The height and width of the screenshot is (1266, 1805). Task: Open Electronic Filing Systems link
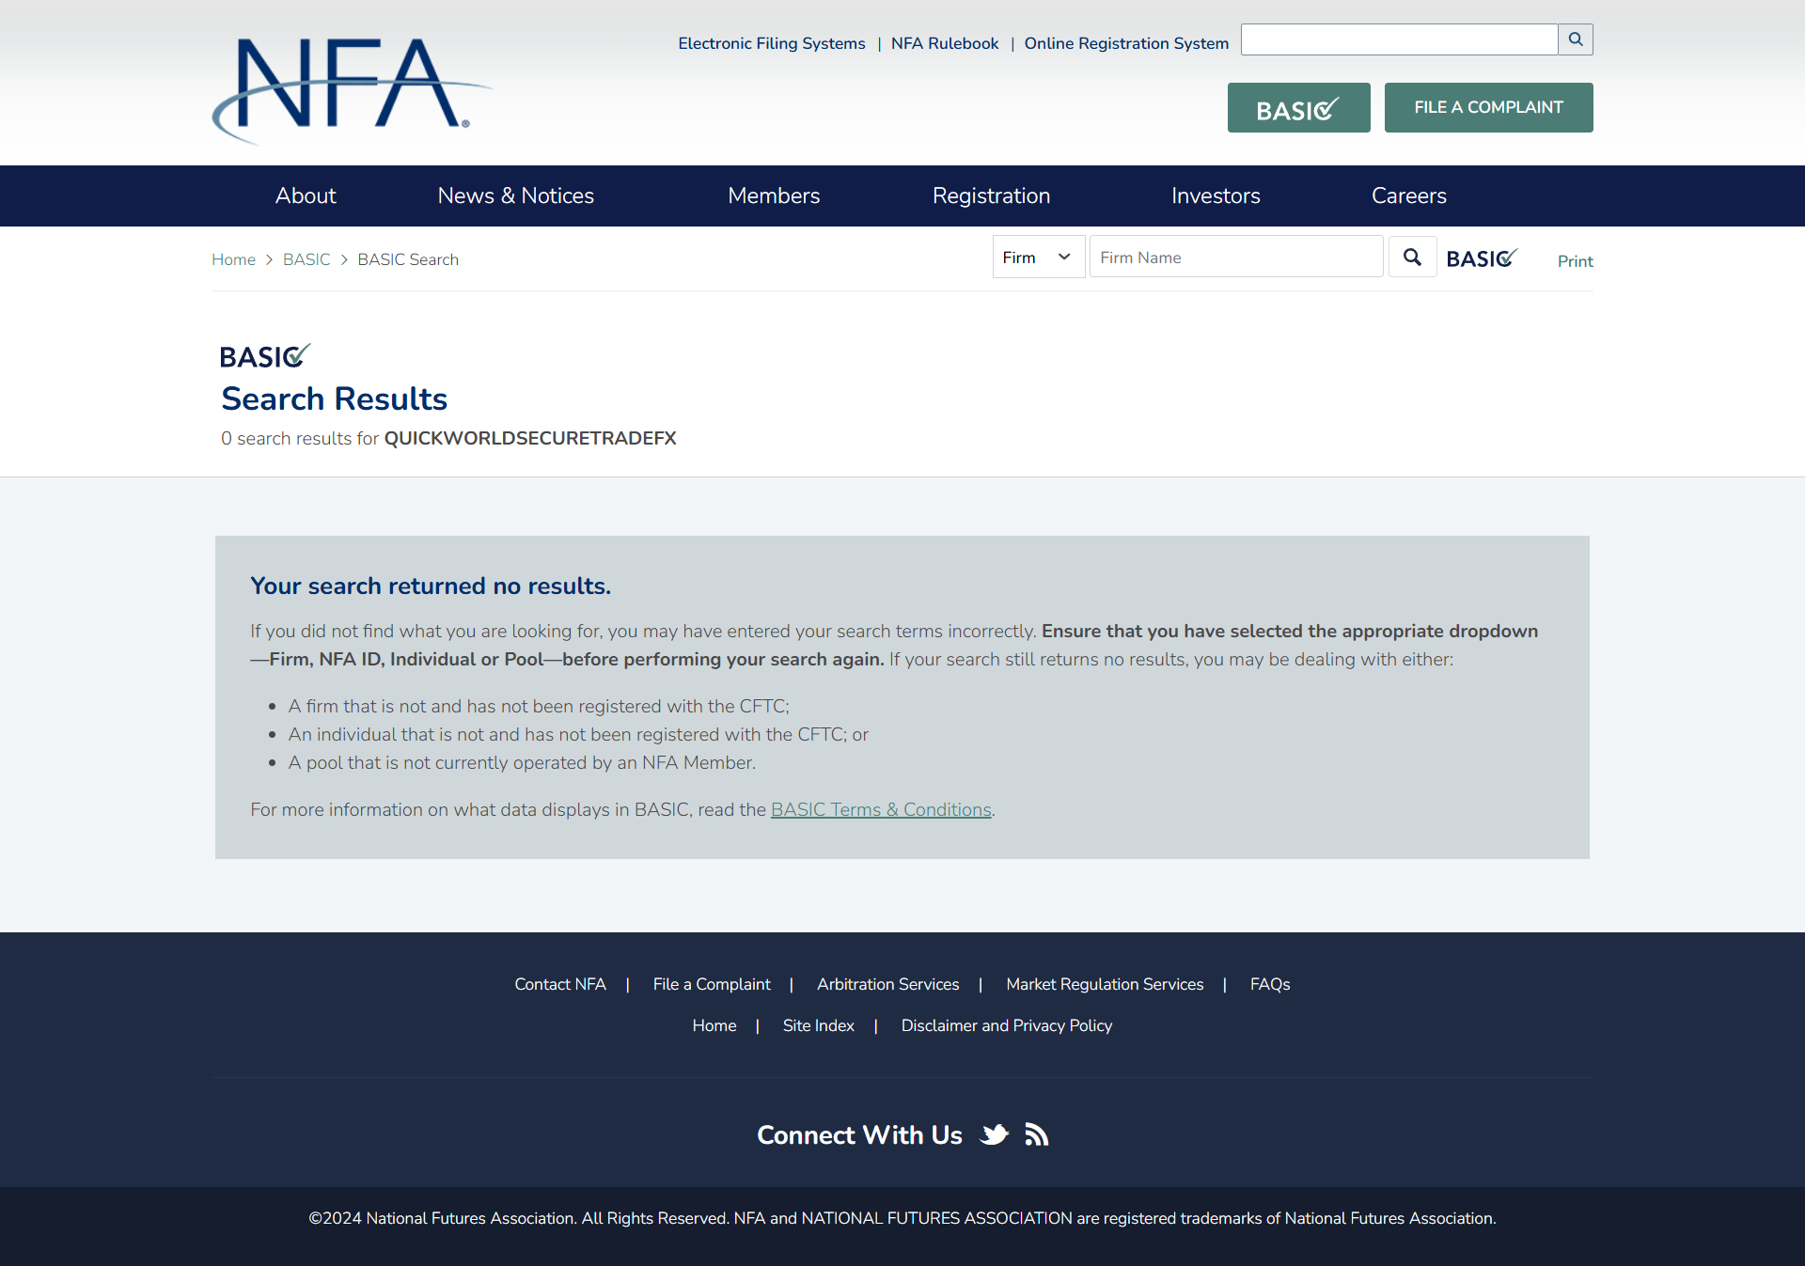(x=772, y=43)
